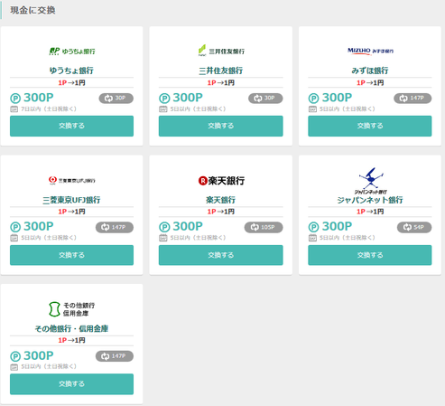Click the 105P fee badge on 楽天銀行
445x406 pixels.
[264, 227]
